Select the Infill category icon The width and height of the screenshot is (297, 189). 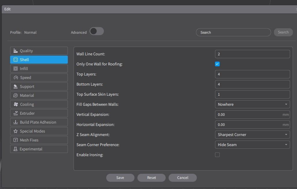(x=16, y=69)
